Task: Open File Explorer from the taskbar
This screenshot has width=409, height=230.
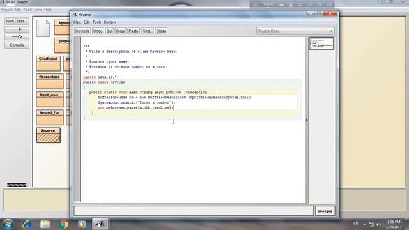Action: click(x=45, y=224)
